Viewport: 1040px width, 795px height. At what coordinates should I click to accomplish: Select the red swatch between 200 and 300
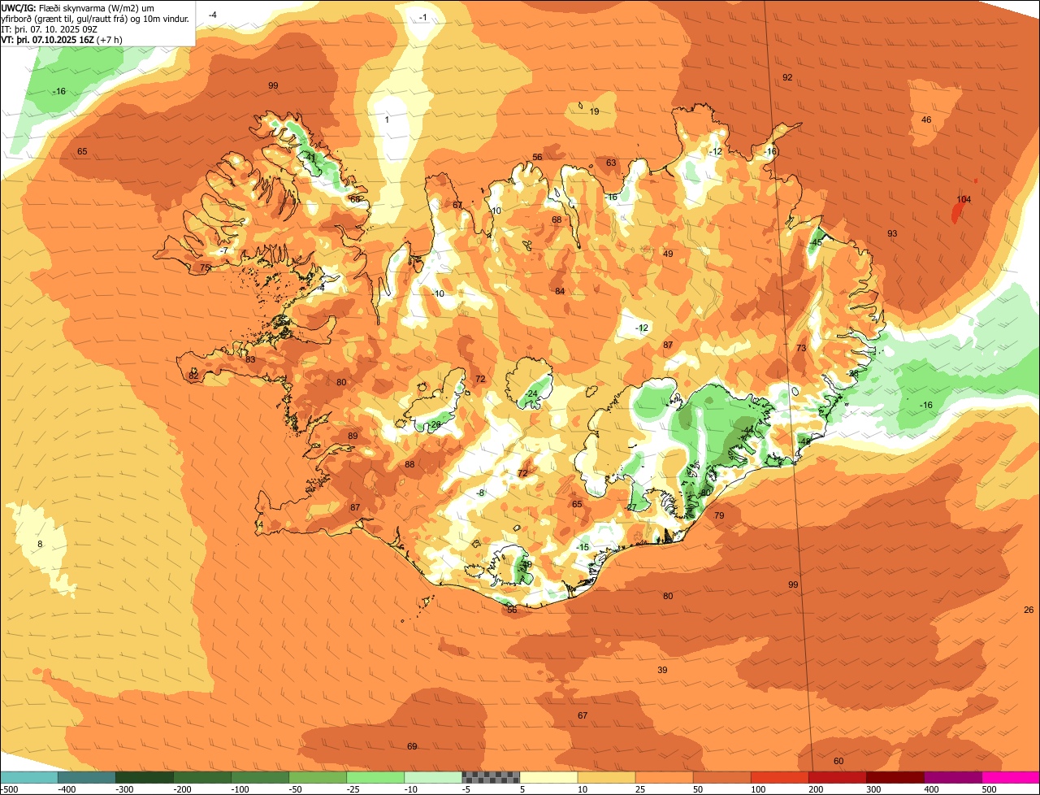click(x=837, y=777)
